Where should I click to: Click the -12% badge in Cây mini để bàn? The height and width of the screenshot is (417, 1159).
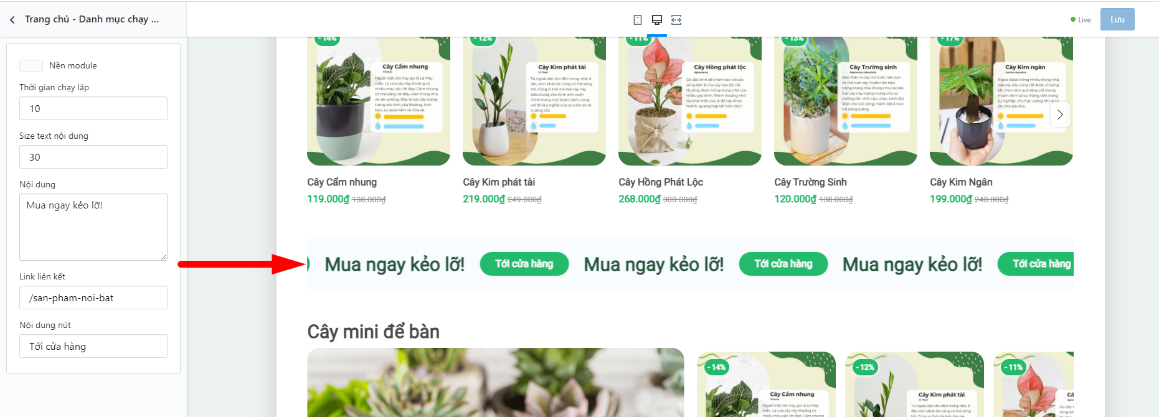coord(866,367)
